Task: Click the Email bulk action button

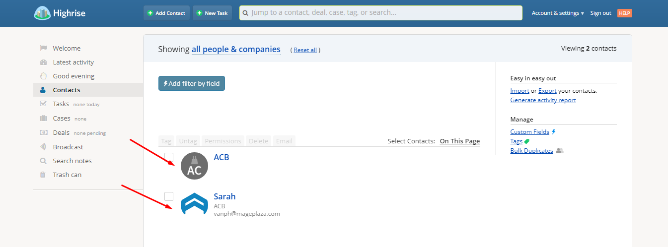Action: (x=284, y=141)
